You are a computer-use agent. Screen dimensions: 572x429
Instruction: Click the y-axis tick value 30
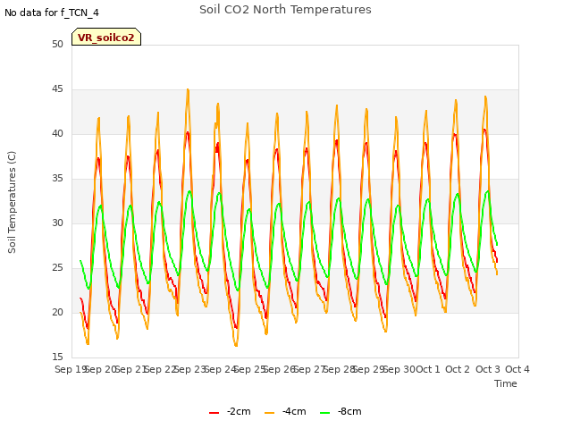[x=57, y=223]
